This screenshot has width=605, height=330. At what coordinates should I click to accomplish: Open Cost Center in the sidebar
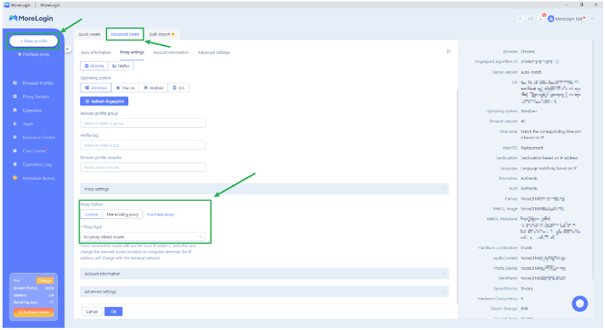(35, 151)
